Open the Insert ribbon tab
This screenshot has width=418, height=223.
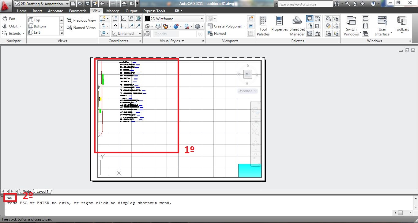click(37, 11)
